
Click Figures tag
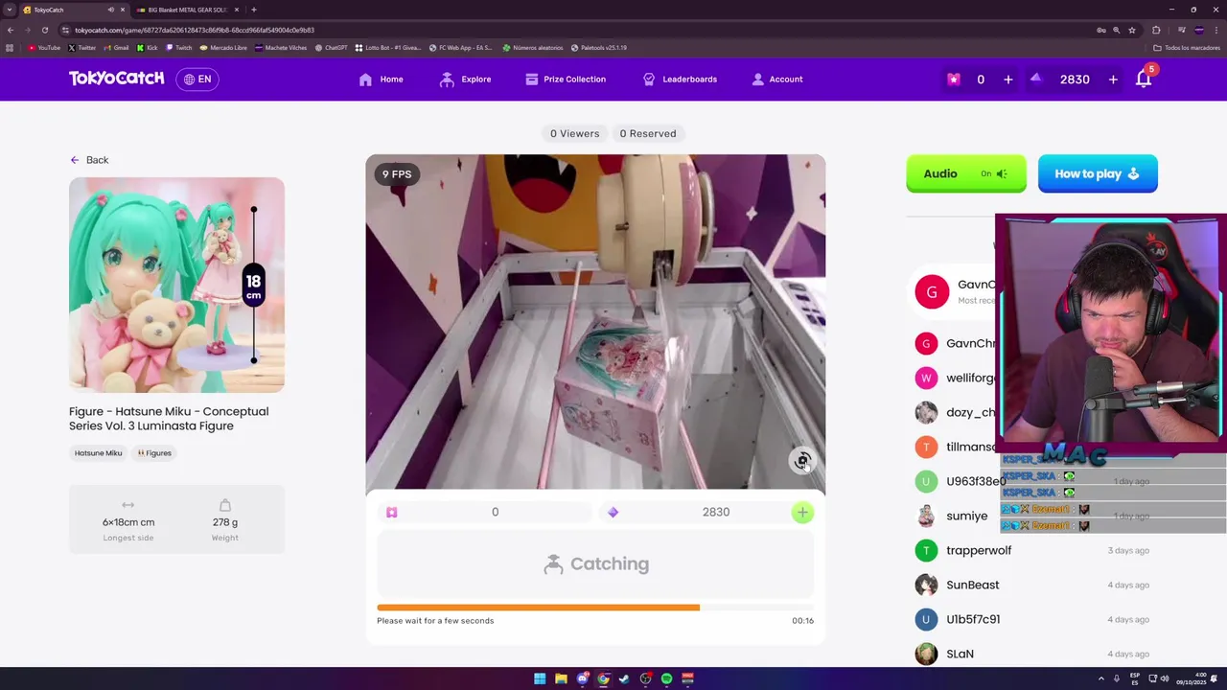coord(154,453)
